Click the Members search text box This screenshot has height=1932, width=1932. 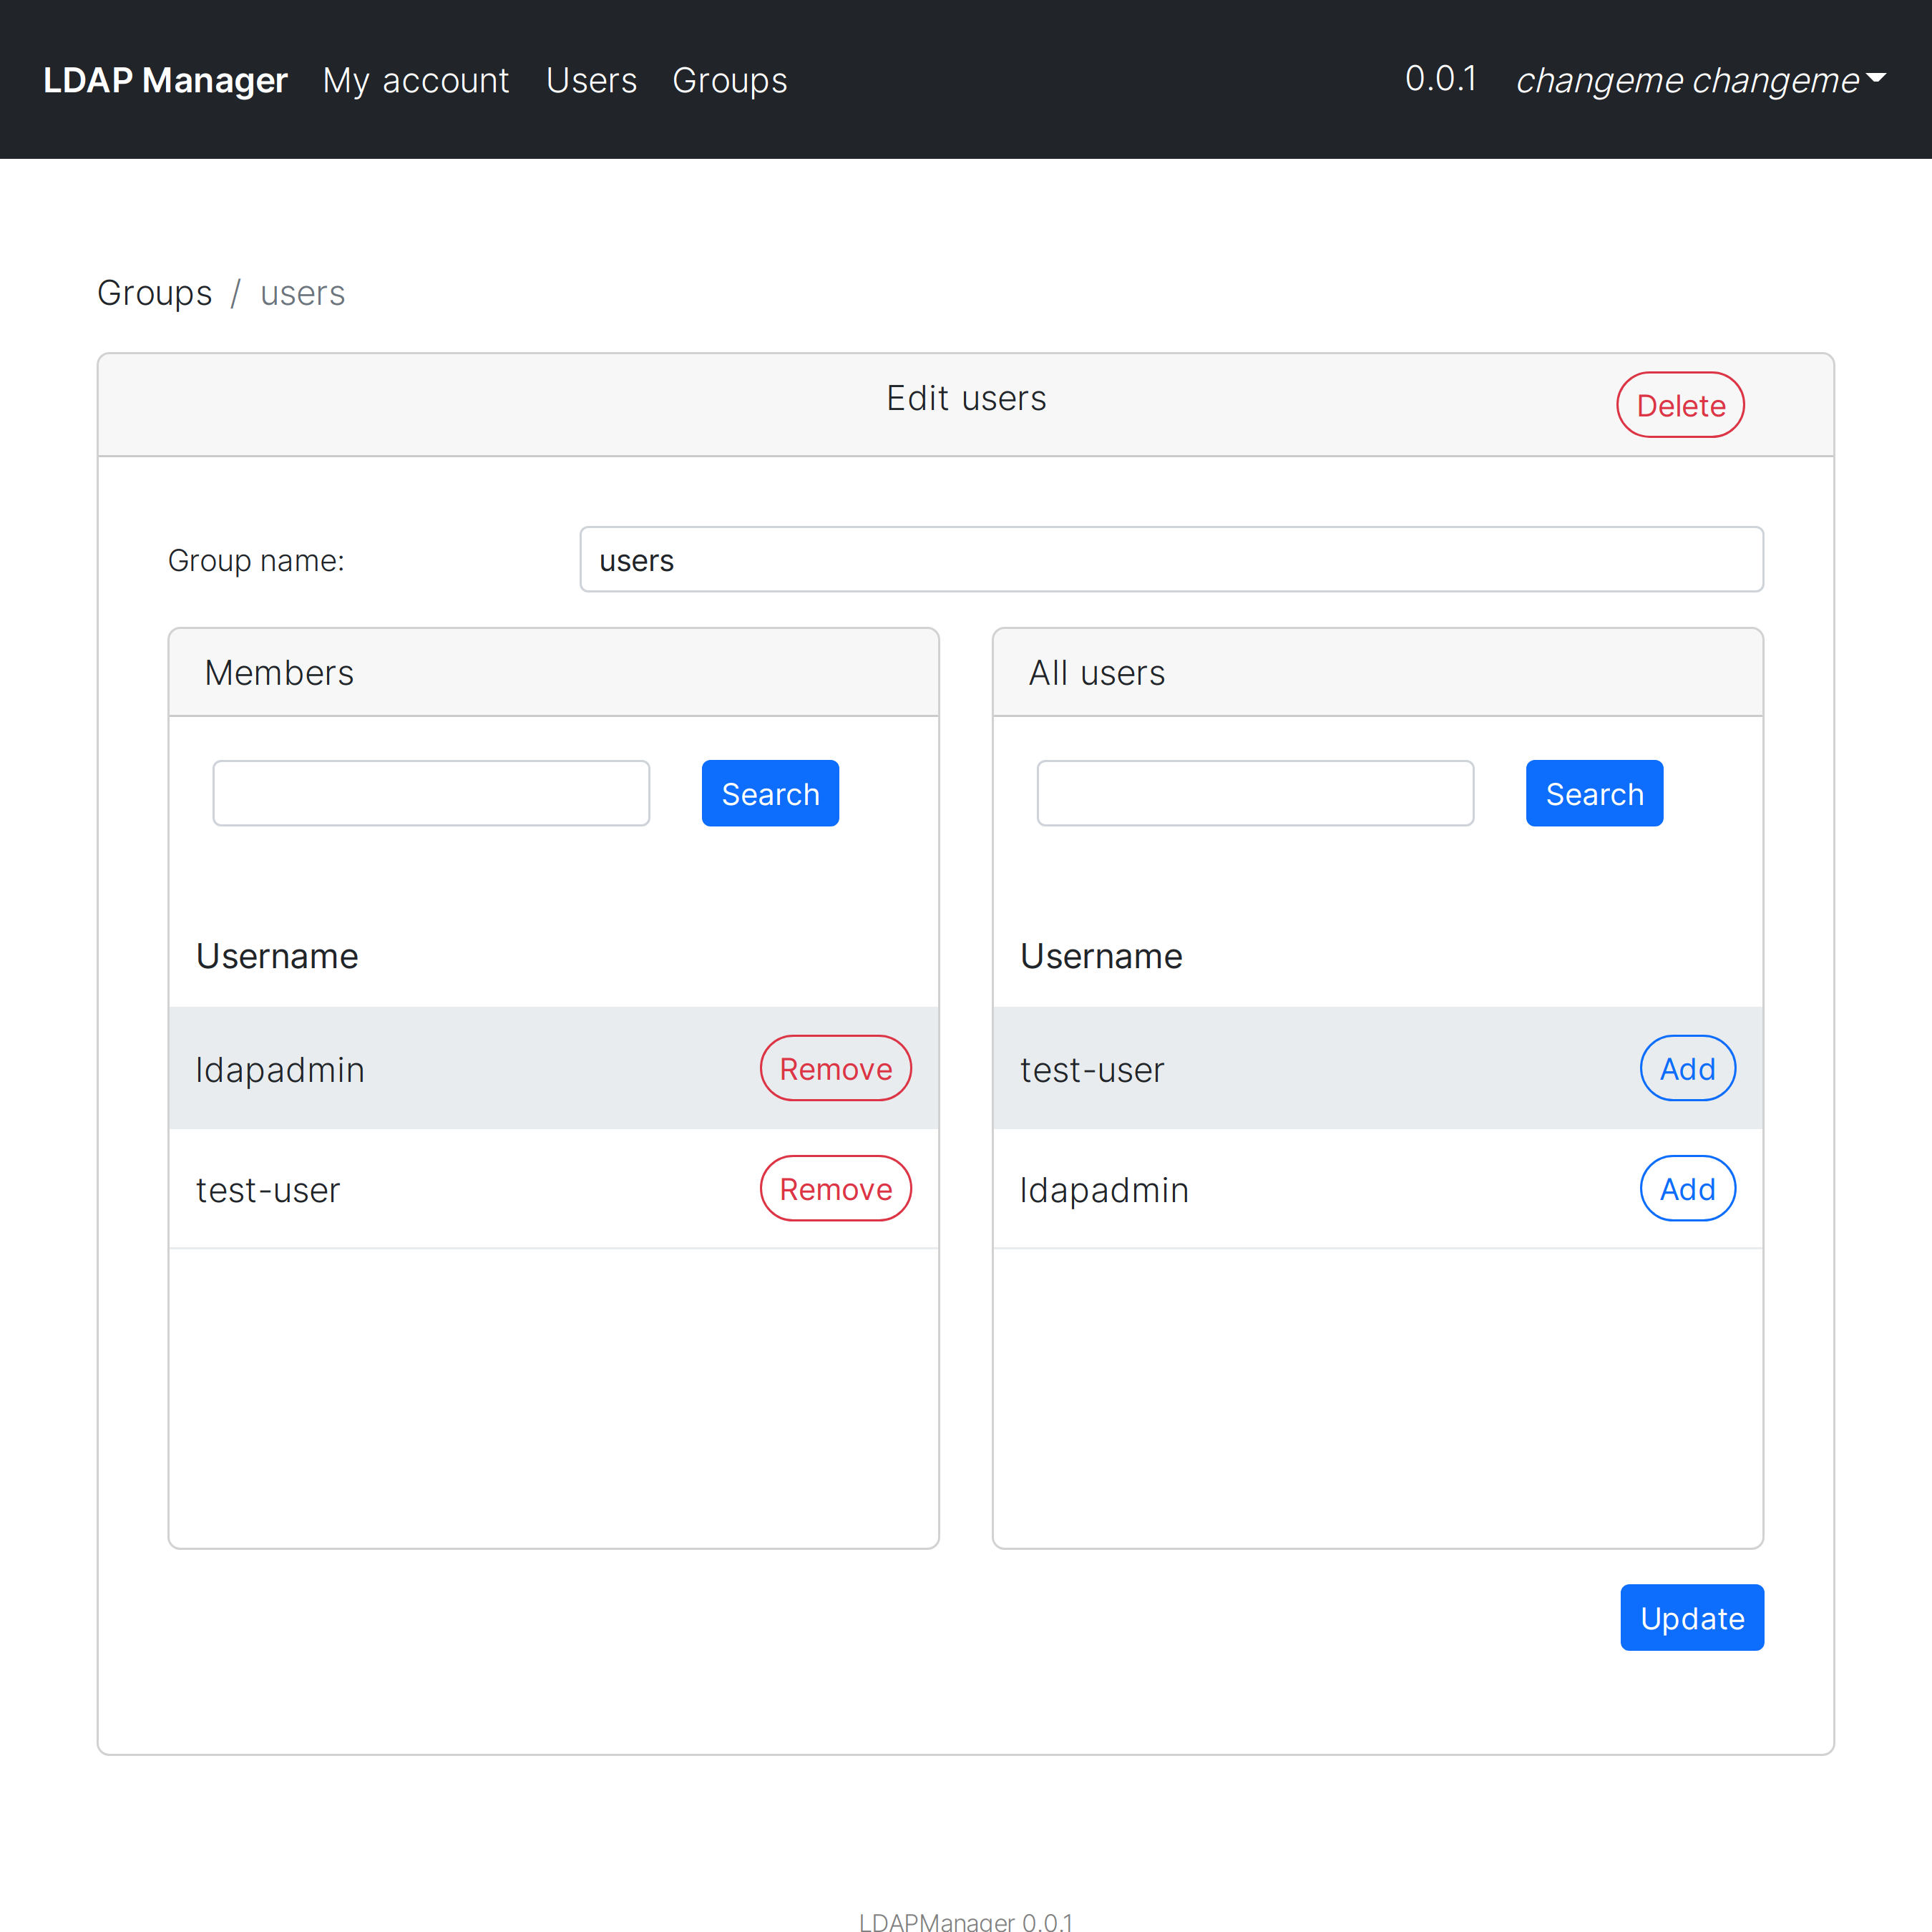coord(431,793)
